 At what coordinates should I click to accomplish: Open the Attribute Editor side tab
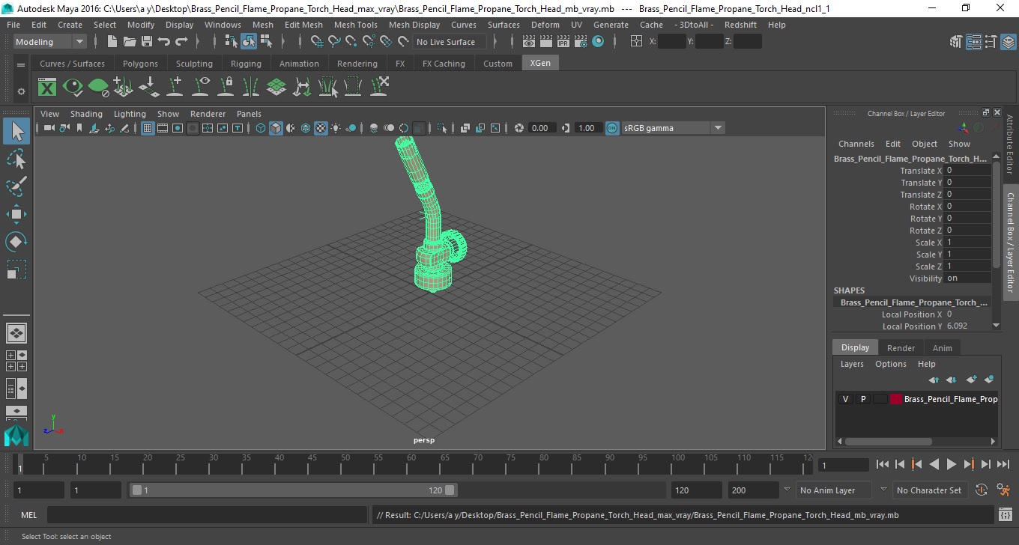1010,144
